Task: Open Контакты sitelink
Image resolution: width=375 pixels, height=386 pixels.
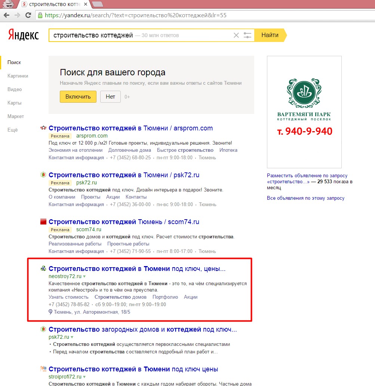Action: (136, 197)
